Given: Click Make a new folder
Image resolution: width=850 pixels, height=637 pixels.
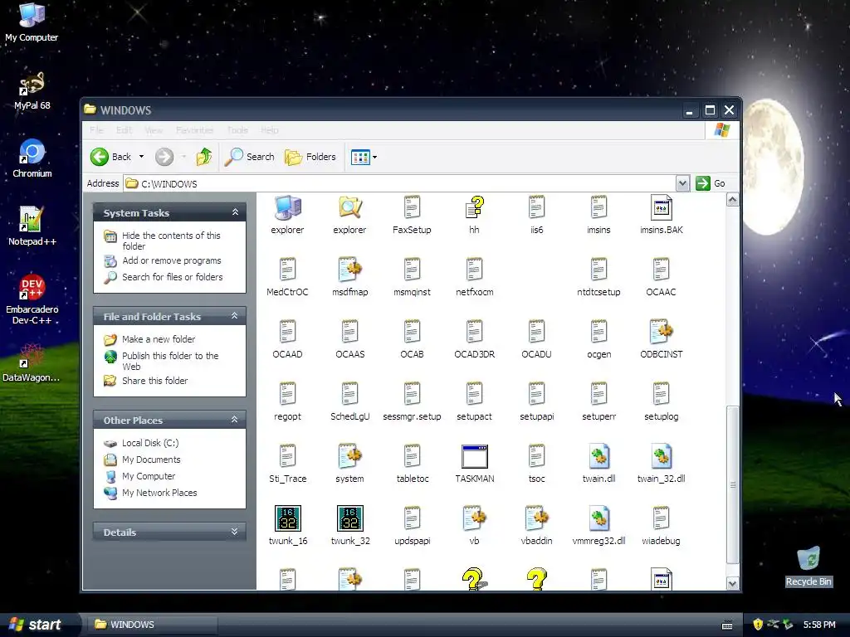Looking at the screenshot, I should [159, 339].
